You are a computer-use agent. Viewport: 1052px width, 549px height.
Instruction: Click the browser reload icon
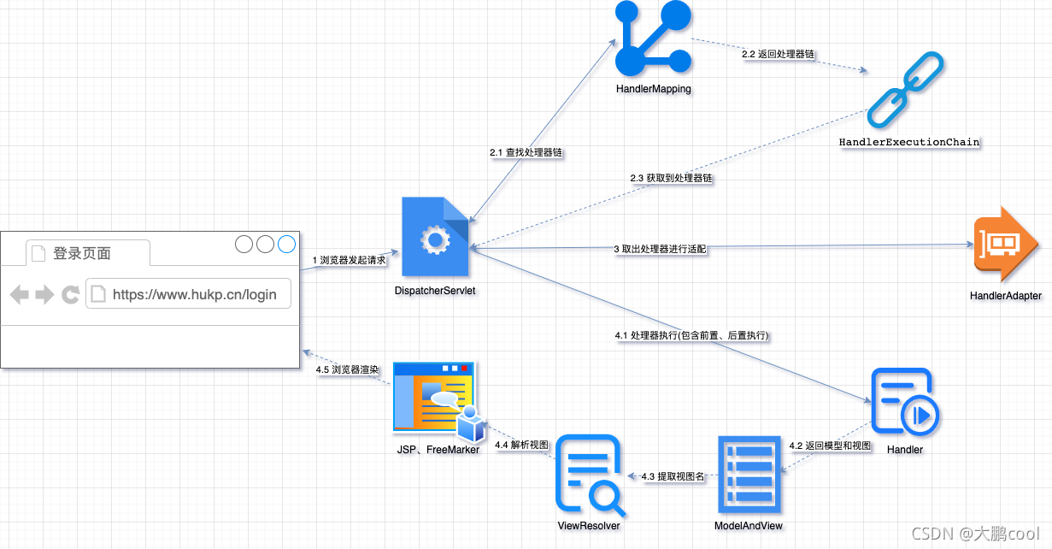pos(71,295)
